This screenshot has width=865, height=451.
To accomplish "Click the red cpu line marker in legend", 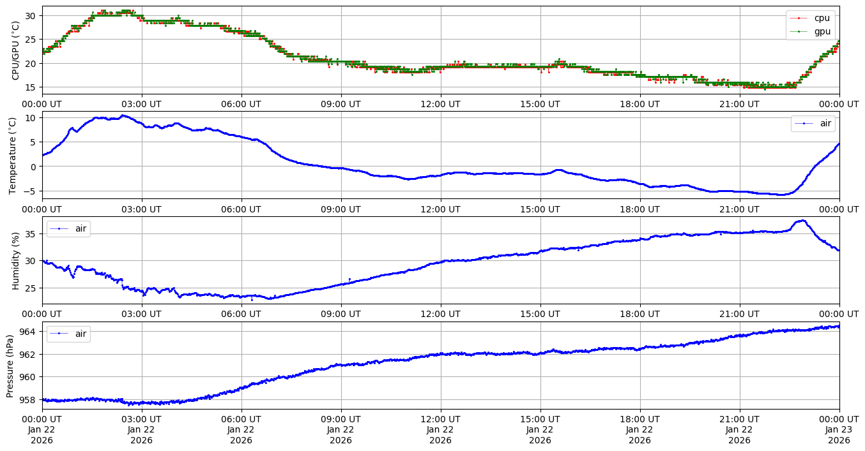I will coord(801,18).
